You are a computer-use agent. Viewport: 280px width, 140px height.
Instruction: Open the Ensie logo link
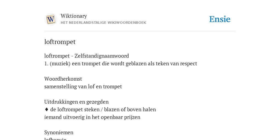click(220, 19)
